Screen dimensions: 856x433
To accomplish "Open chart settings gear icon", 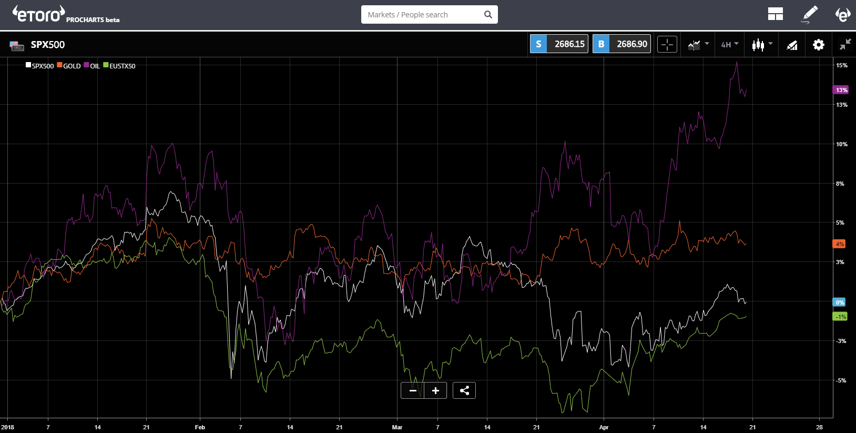I will pos(818,45).
